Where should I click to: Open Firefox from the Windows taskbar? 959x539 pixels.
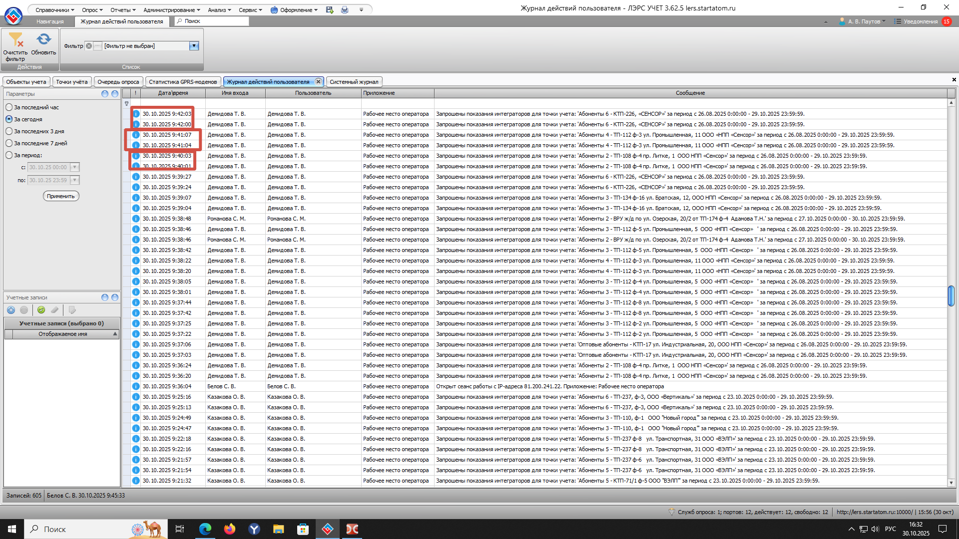click(230, 529)
